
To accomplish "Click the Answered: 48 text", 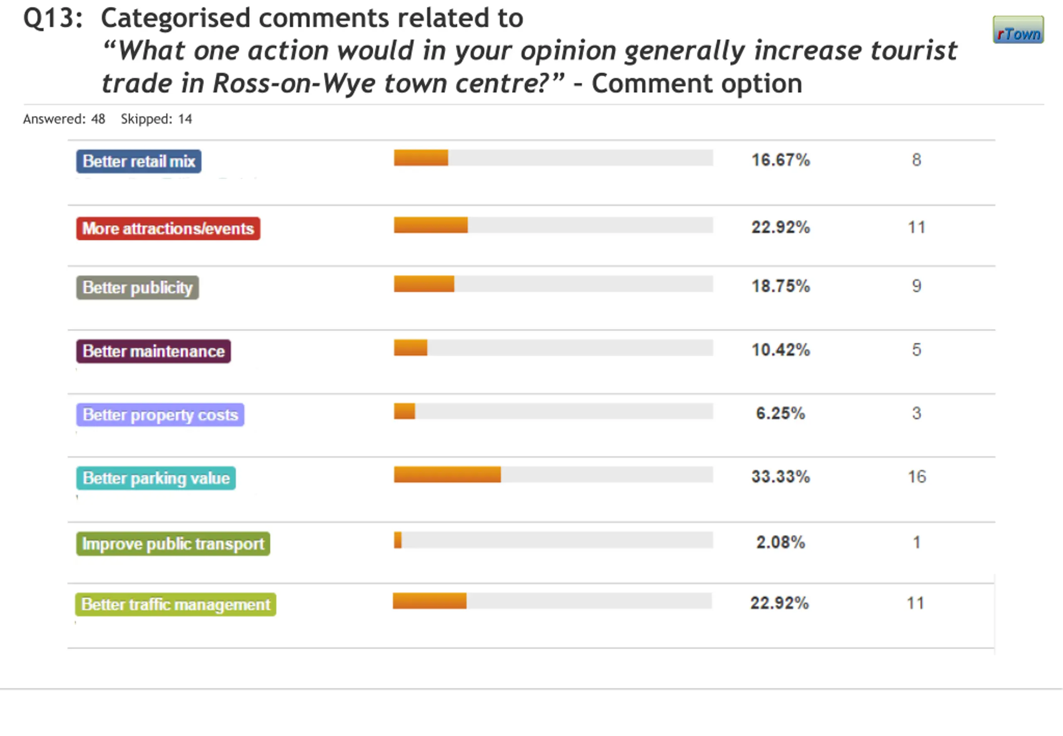I will (64, 119).
